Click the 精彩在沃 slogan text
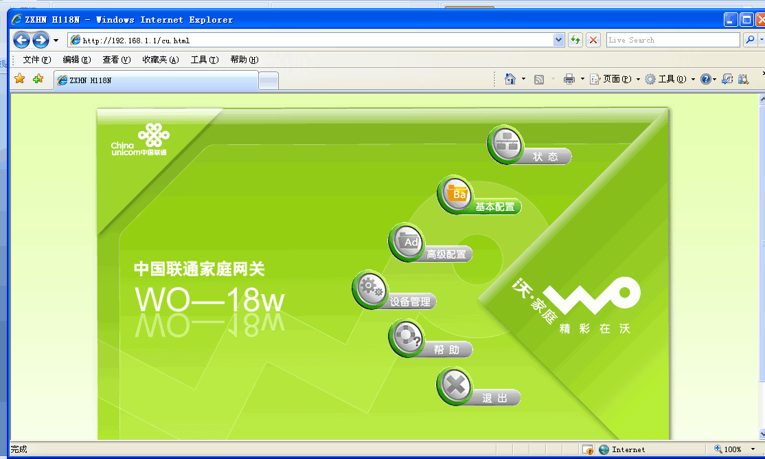The height and width of the screenshot is (459, 765). [595, 328]
